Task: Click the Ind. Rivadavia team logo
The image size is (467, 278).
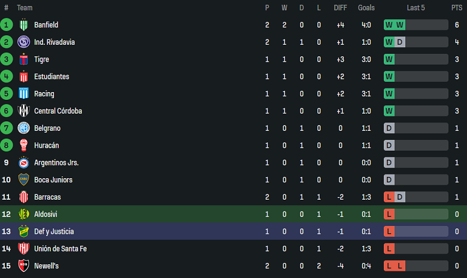Action: (24, 42)
